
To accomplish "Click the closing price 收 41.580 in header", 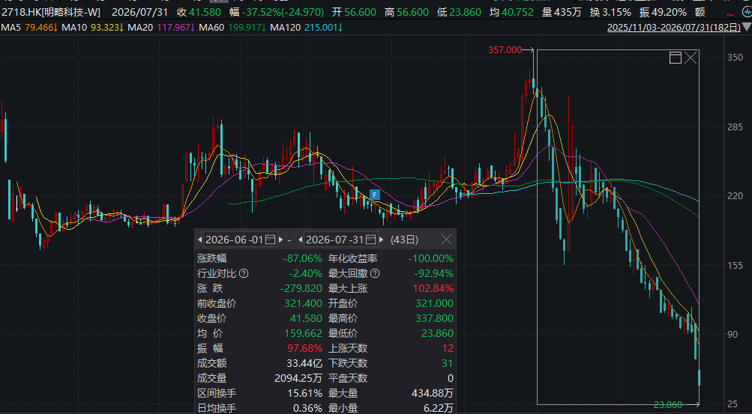I will 199,12.
